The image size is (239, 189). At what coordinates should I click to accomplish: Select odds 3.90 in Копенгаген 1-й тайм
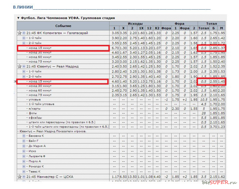[x=115, y=38]
